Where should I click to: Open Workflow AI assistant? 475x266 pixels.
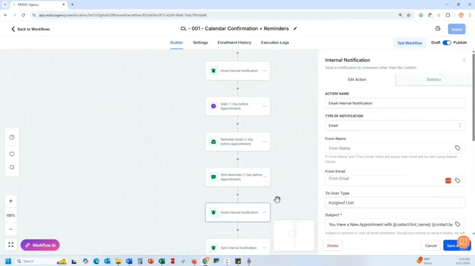coord(40,245)
